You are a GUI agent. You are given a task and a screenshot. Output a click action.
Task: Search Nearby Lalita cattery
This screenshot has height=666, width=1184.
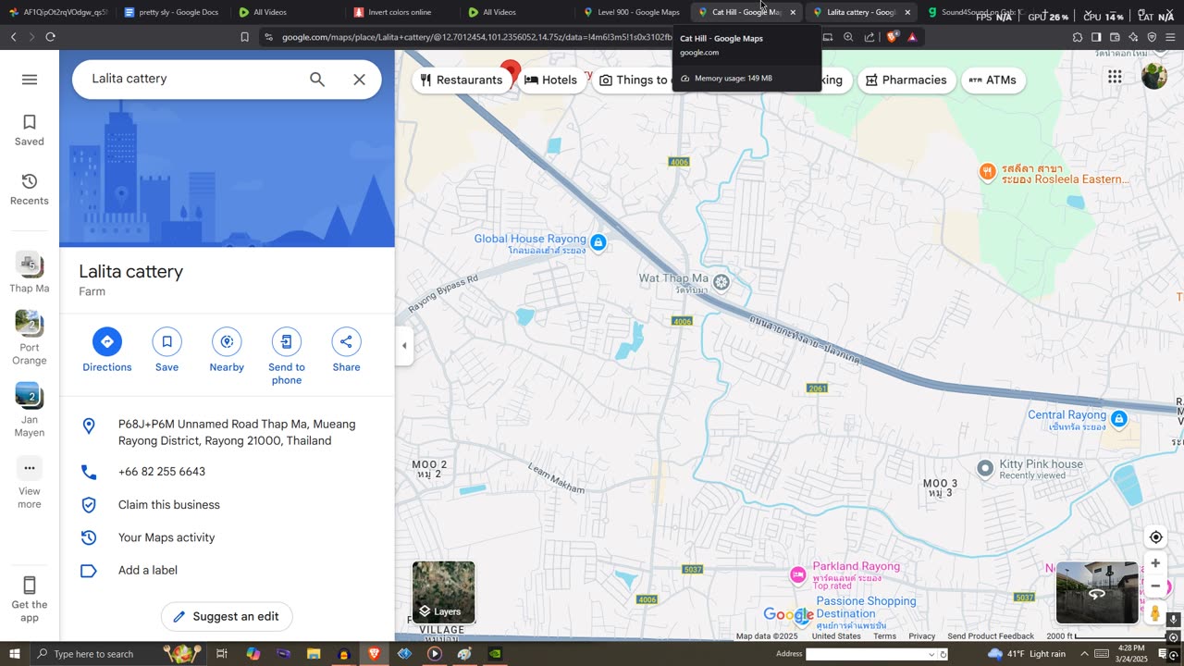tap(227, 350)
